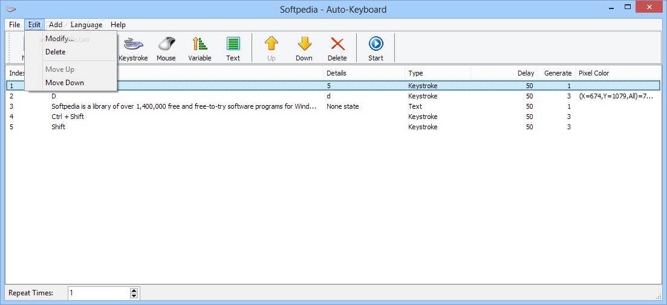Click the app icon in title bar

[12, 9]
